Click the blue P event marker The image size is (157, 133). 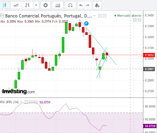click(x=86, y=24)
